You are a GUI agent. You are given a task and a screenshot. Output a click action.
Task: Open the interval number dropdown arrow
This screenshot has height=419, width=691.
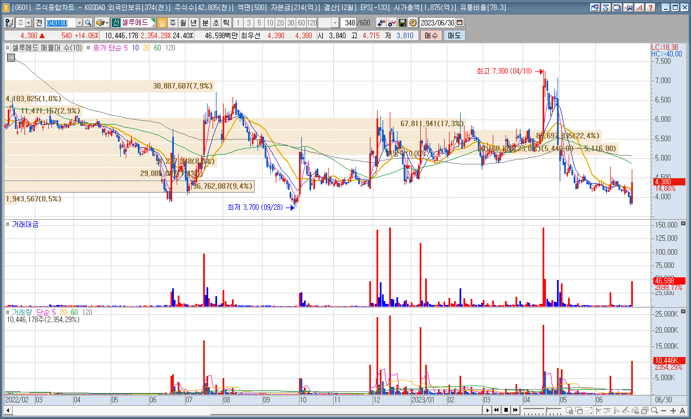click(x=336, y=23)
